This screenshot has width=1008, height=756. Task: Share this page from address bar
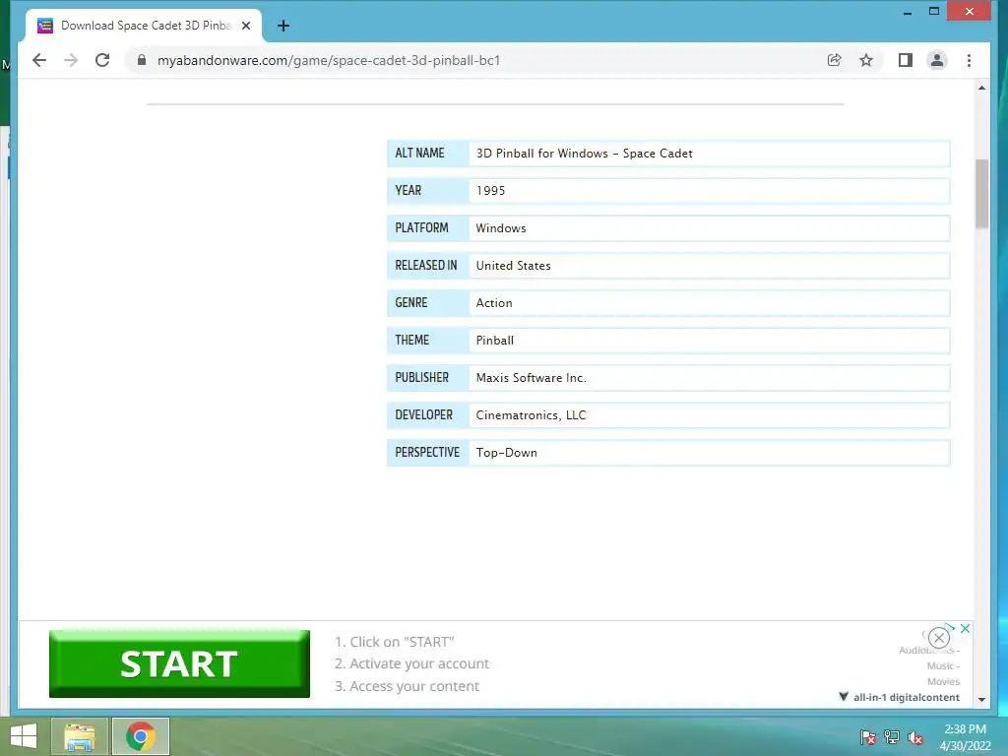[835, 60]
